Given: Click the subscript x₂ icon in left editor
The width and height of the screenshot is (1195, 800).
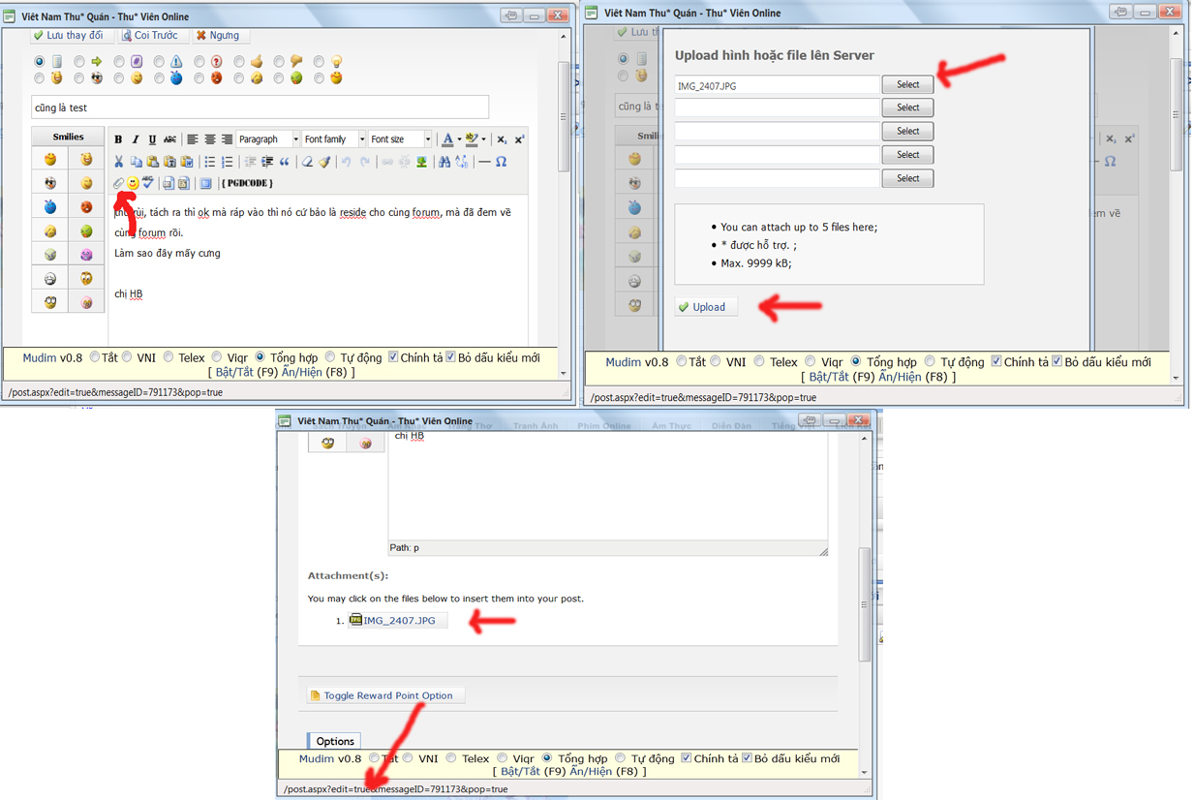Looking at the screenshot, I should (x=502, y=139).
